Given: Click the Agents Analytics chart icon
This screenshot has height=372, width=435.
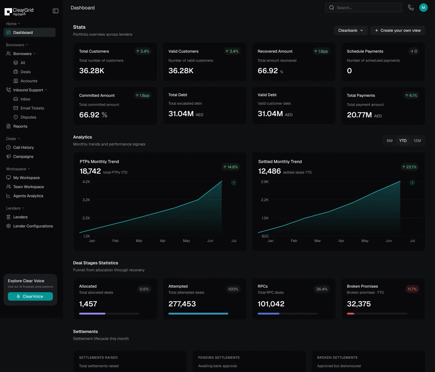Looking at the screenshot, I should coord(8,196).
